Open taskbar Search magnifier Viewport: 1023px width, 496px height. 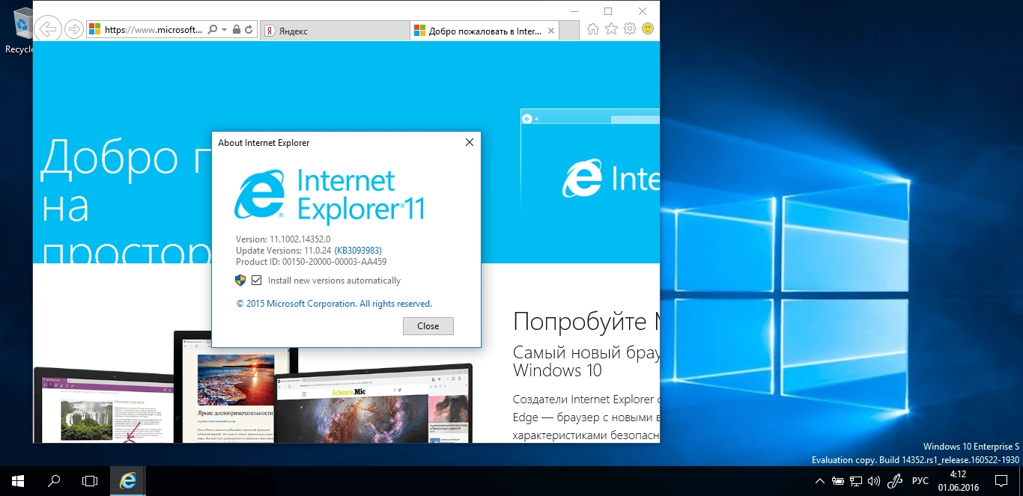(x=54, y=481)
